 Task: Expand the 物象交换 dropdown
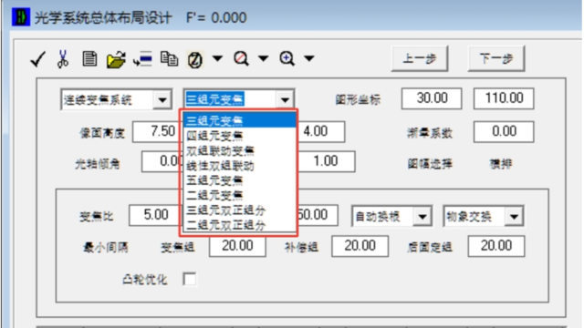coord(514,217)
